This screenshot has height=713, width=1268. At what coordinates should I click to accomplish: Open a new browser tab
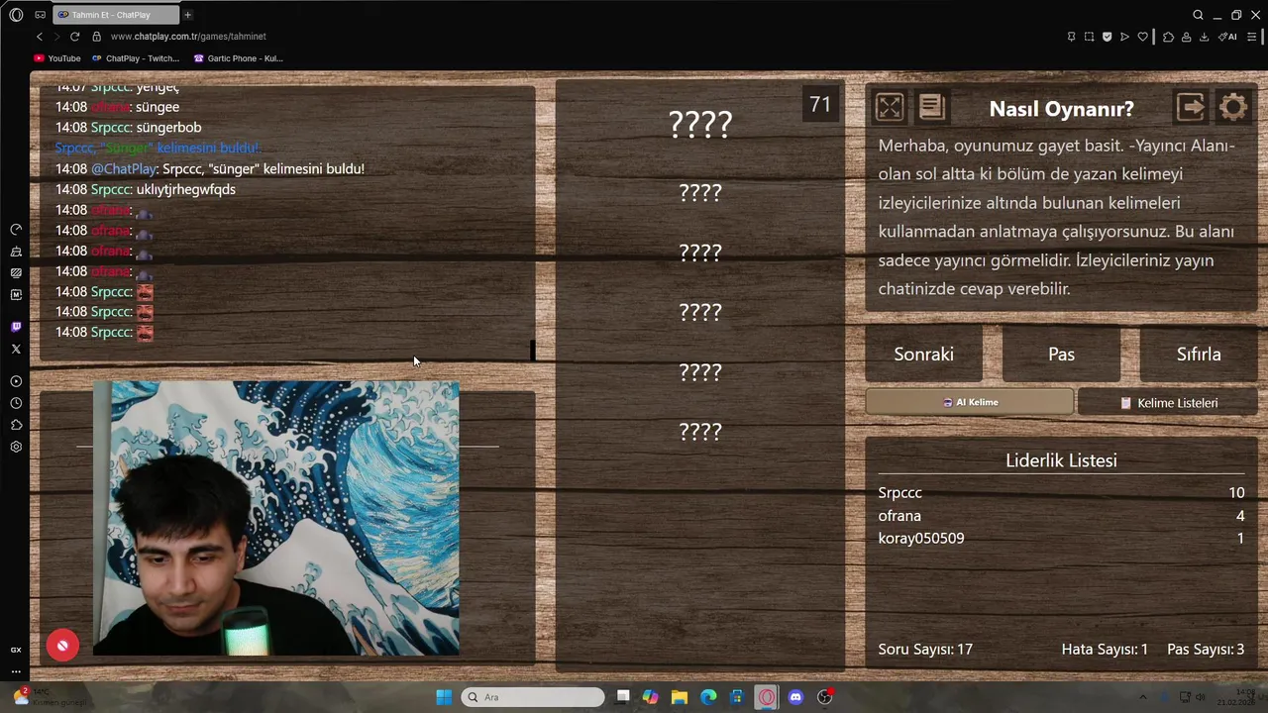tap(187, 15)
